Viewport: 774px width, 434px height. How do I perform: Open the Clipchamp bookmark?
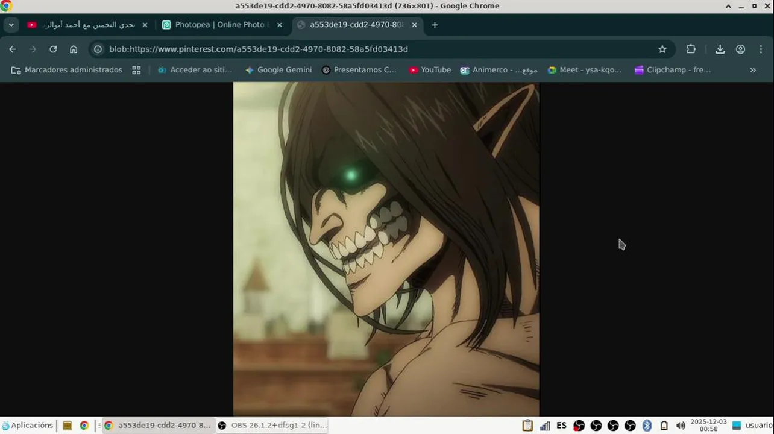(x=673, y=70)
